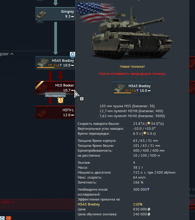
Task: Expand the small tab below the Stingray card
Action: coord(40,21)
